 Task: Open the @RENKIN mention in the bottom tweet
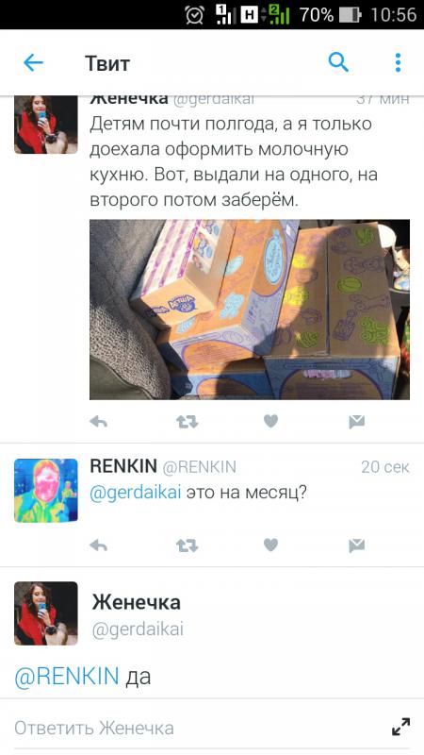[x=67, y=676]
